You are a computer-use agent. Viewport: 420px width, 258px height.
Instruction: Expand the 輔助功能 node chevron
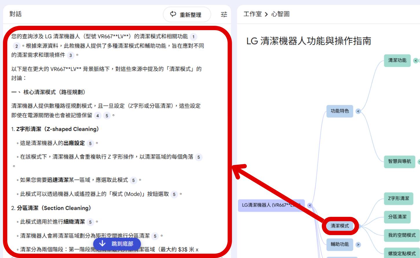(358, 244)
